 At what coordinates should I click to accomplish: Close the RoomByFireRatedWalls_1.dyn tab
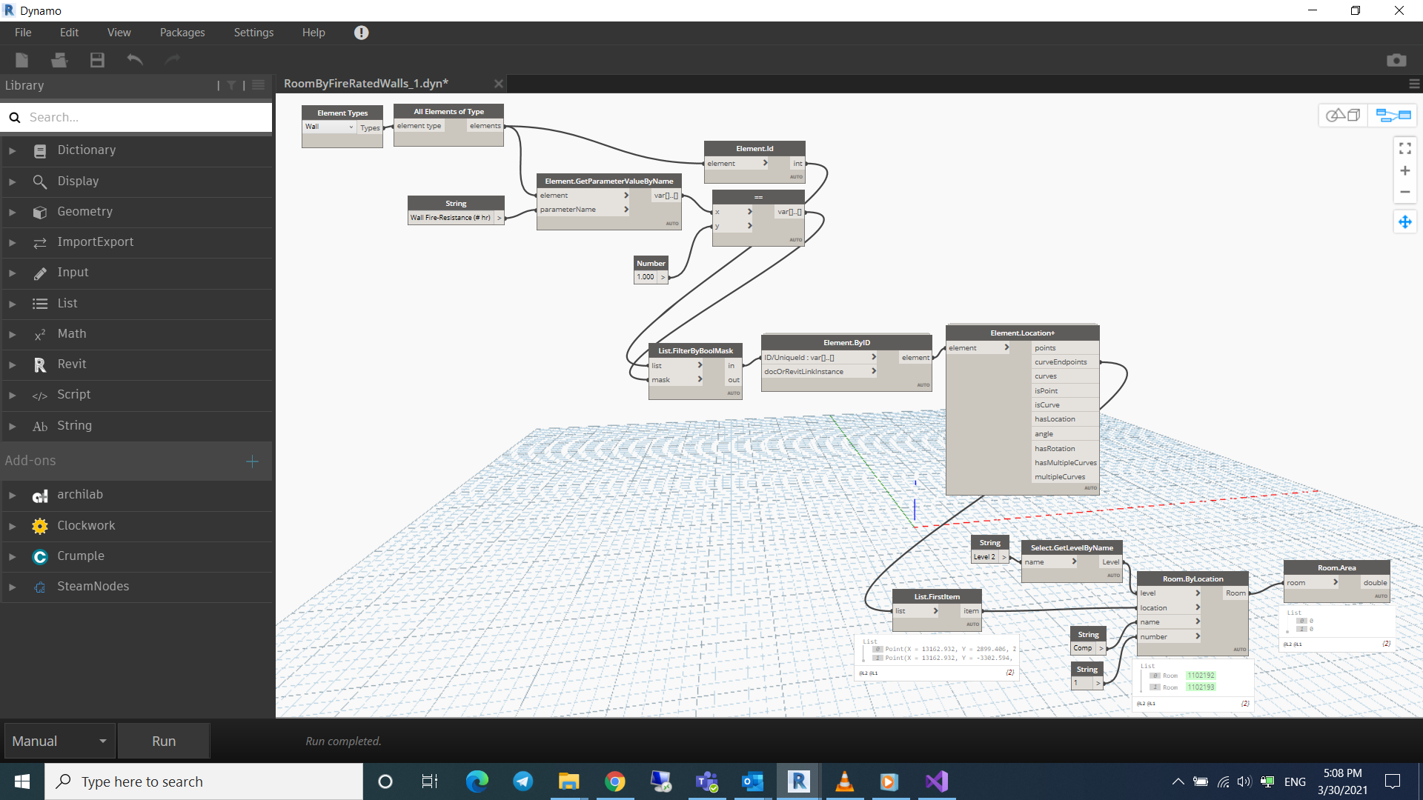[x=499, y=84]
